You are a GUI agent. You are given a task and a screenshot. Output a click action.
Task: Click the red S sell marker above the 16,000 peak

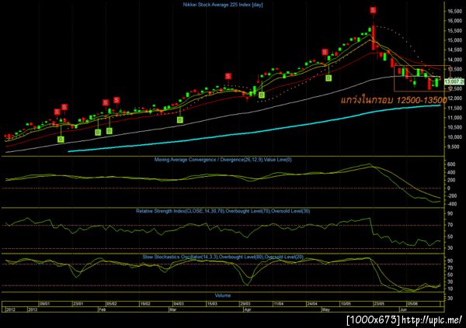click(373, 10)
